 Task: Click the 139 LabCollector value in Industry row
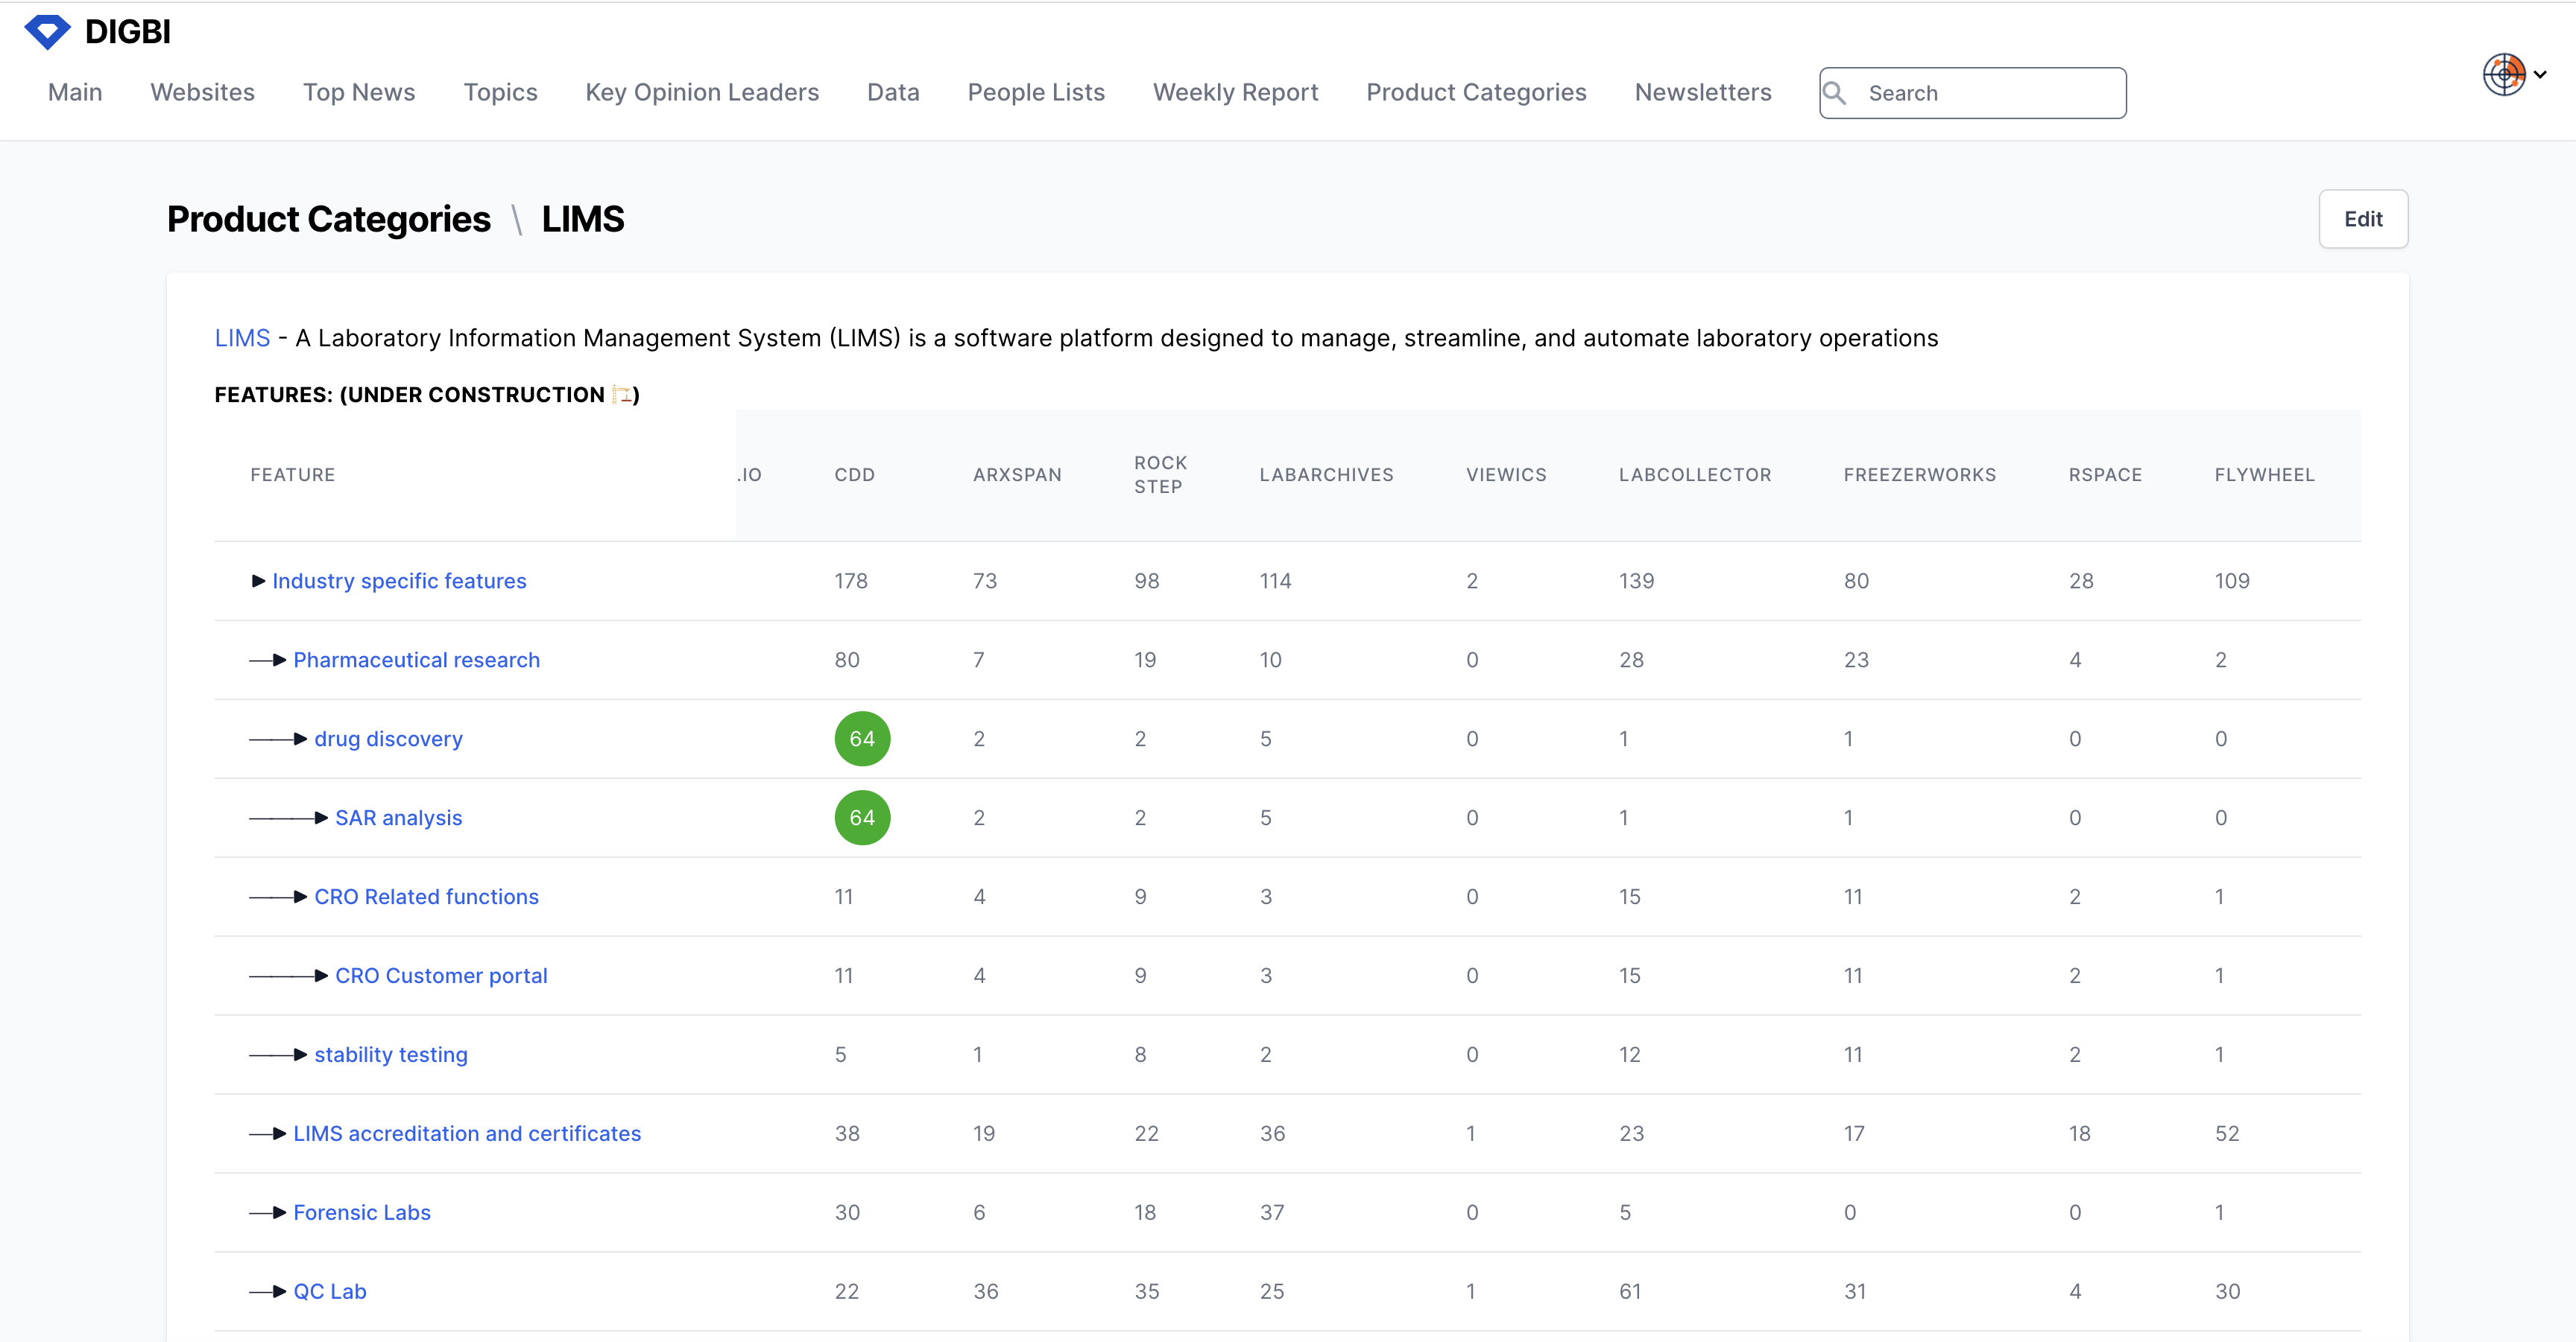[1636, 581]
